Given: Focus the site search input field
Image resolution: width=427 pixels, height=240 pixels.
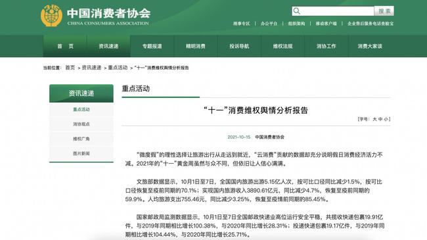Looking at the screenshot, I should [x=333, y=11].
